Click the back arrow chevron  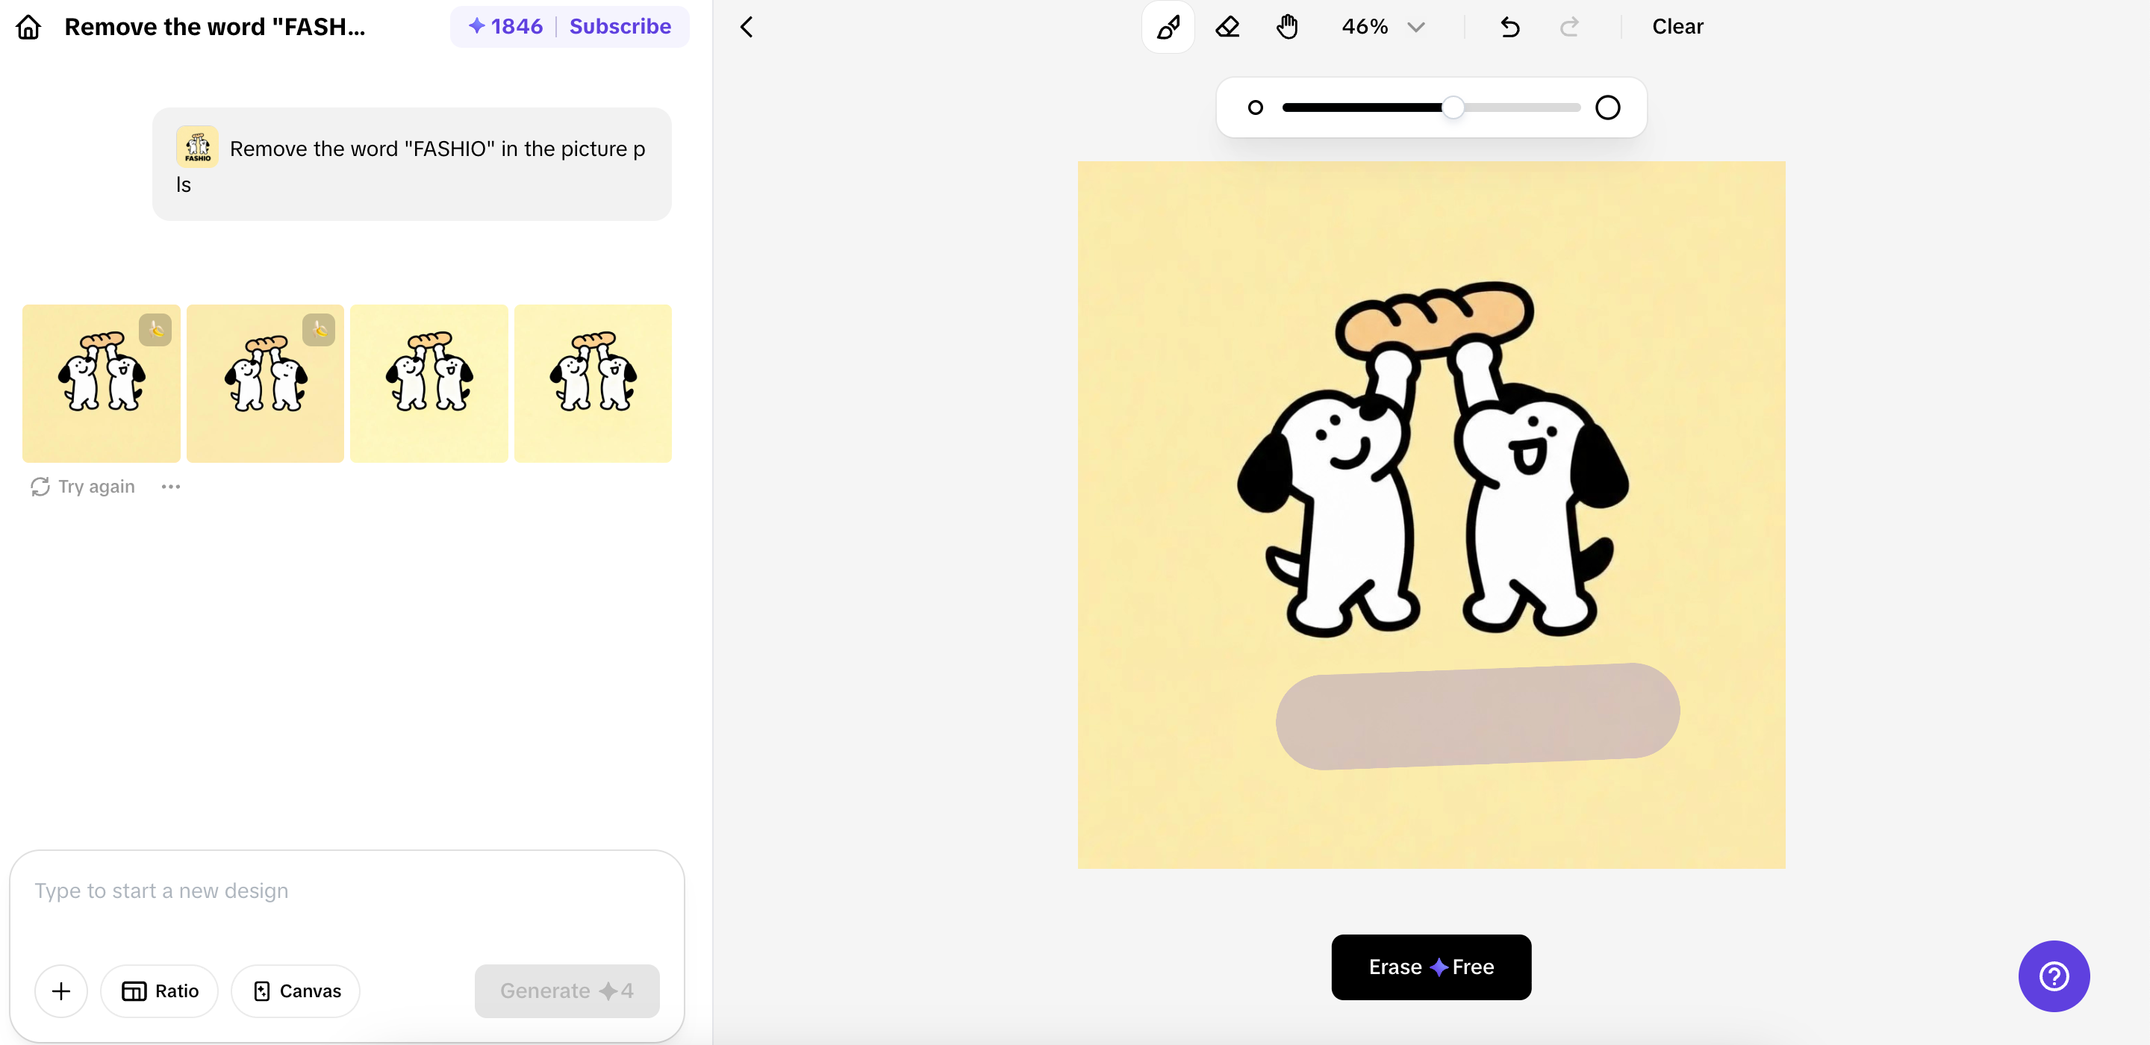coord(747,27)
